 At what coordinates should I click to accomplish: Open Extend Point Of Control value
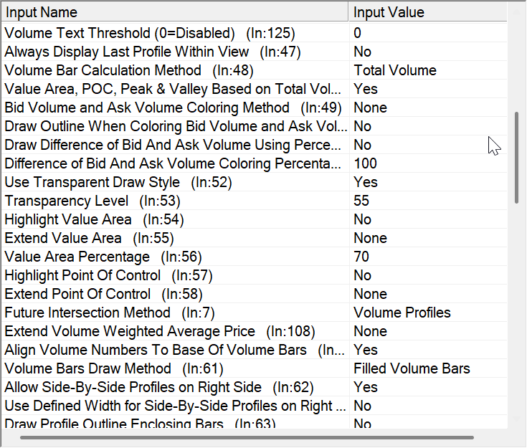[x=428, y=294]
